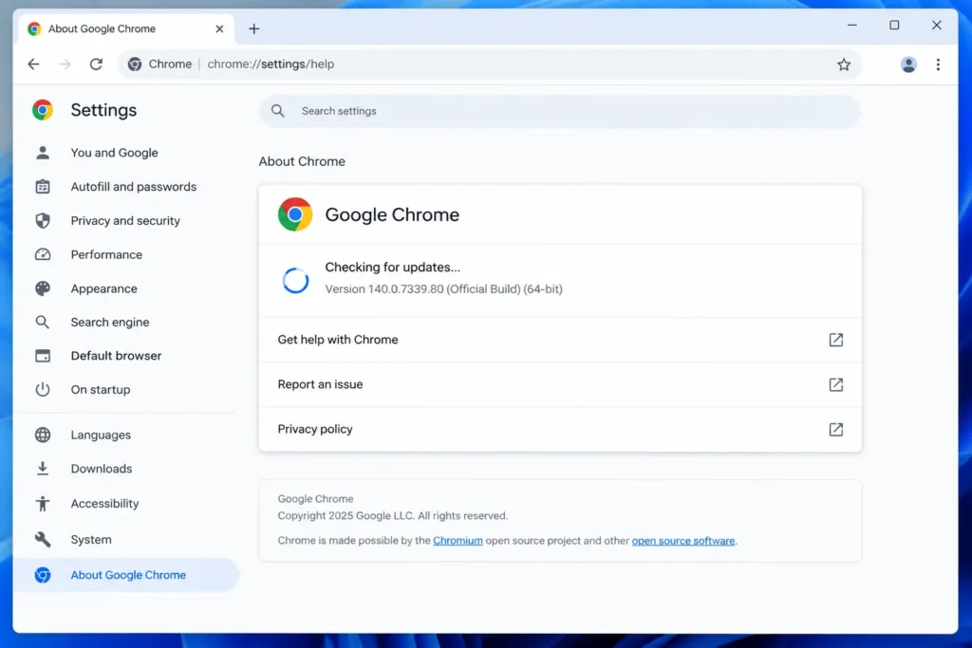This screenshot has width=972, height=648.
Task: Click the Default browser window icon
Action: [43, 356]
